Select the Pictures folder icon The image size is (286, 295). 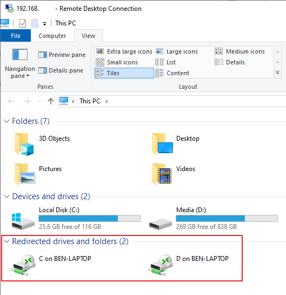pos(24,174)
